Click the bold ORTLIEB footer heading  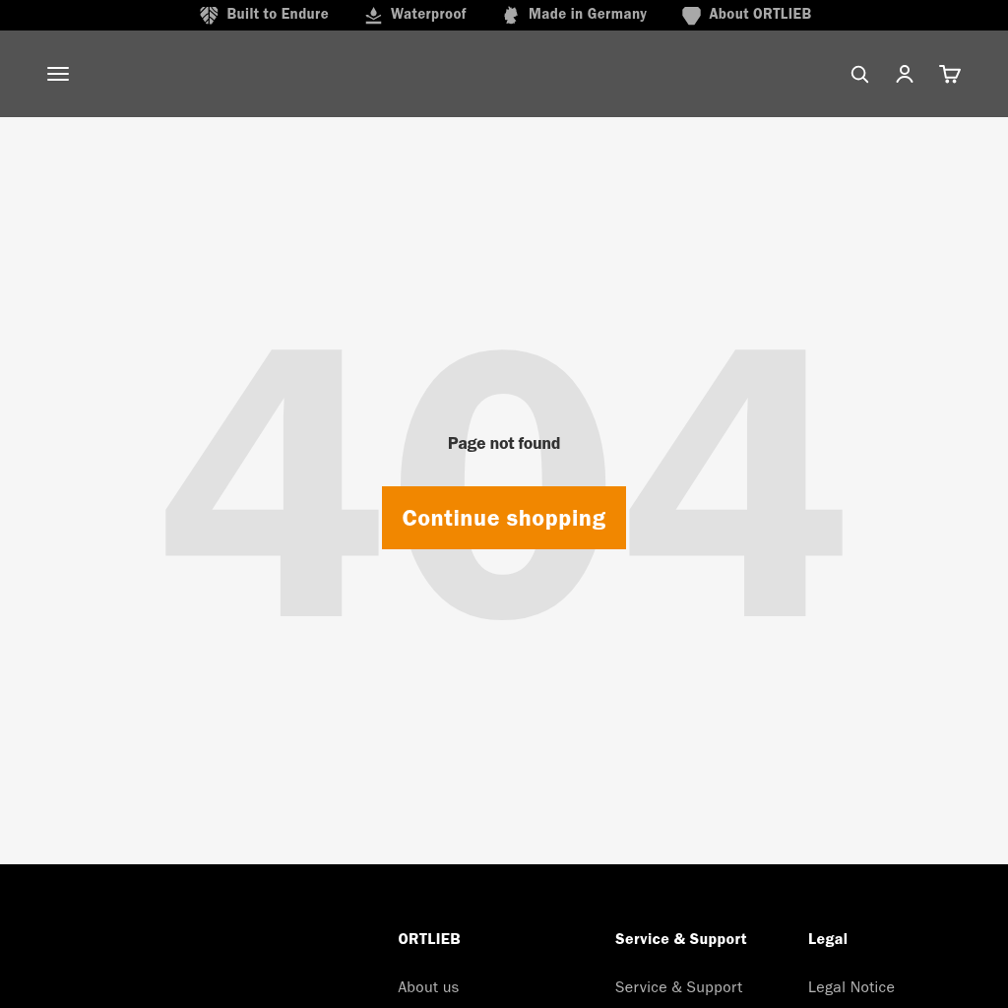coord(429,939)
